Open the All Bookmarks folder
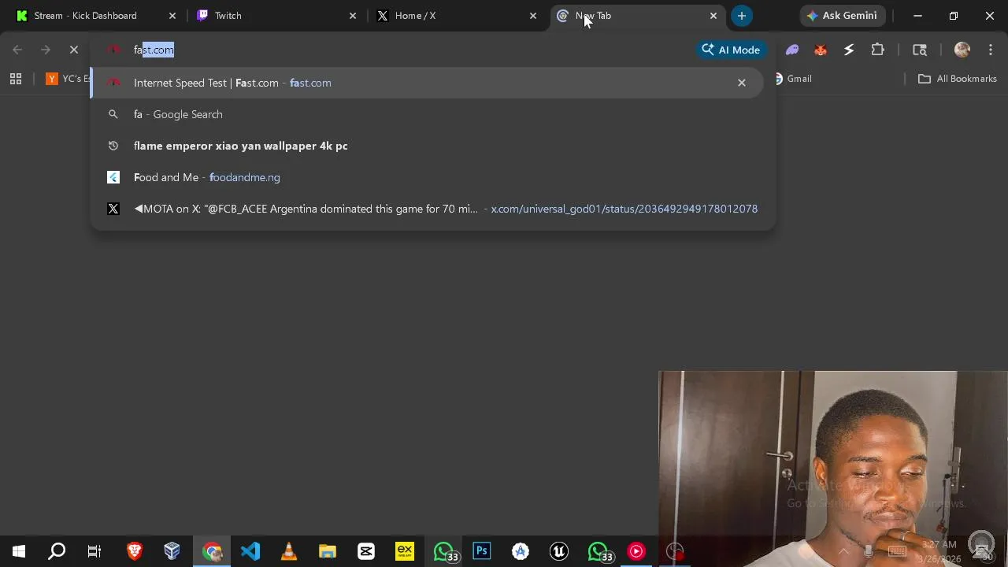The image size is (1008, 567). pyautogui.click(x=958, y=79)
